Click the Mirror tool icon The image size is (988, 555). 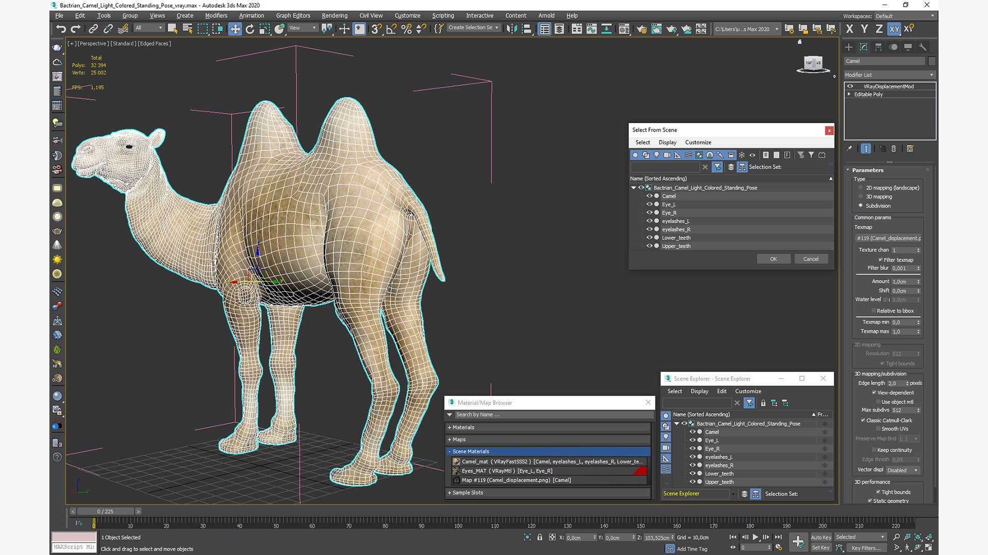click(511, 29)
